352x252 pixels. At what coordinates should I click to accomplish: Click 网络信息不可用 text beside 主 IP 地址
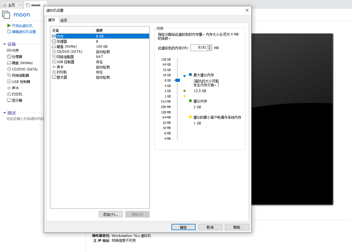pos(124,241)
